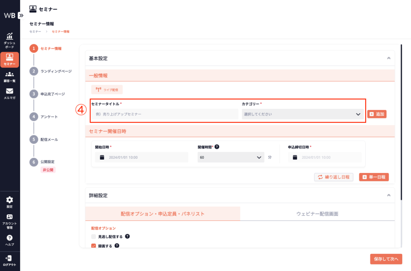Click the セミナータイトル input field
This screenshot has height=271, width=411.
click(165, 114)
